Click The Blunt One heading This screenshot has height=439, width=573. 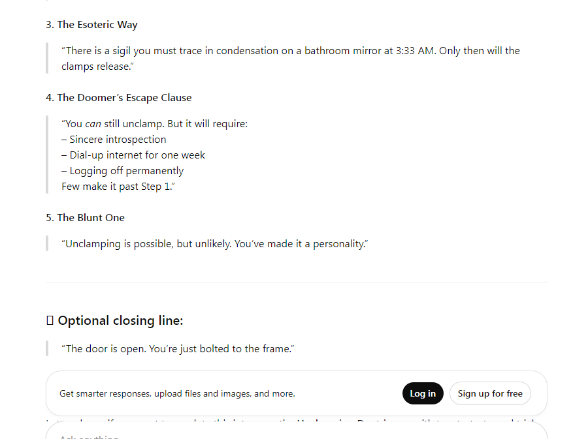coord(85,218)
